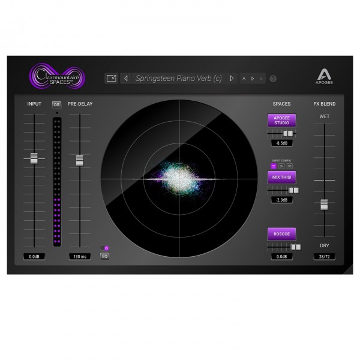Click the input level LED meter
The height and width of the screenshot is (360, 360).
click(x=57, y=182)
